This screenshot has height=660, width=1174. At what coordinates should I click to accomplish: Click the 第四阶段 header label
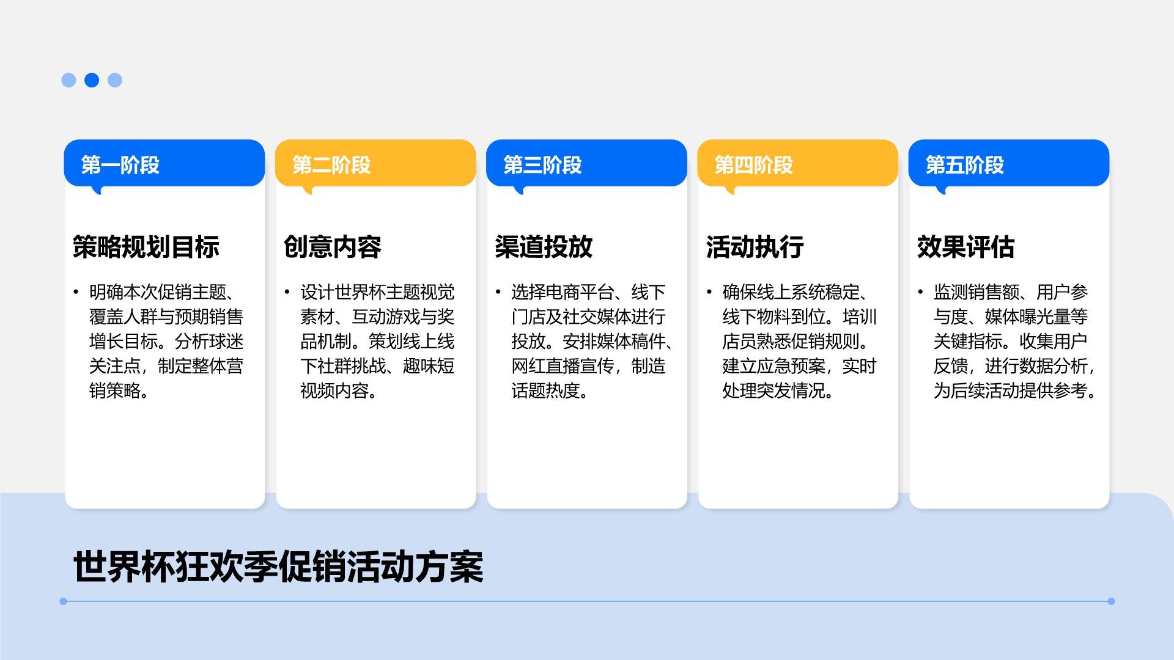(x=753, y=165)
